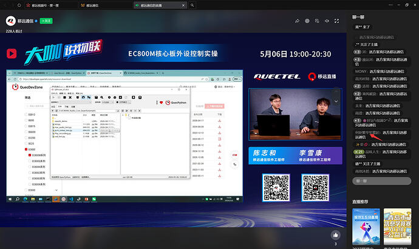Switch to the 移远视频号 - 搜一搜 tab
The height and width of the screenshot is (249, 419).
coord(51,5)
